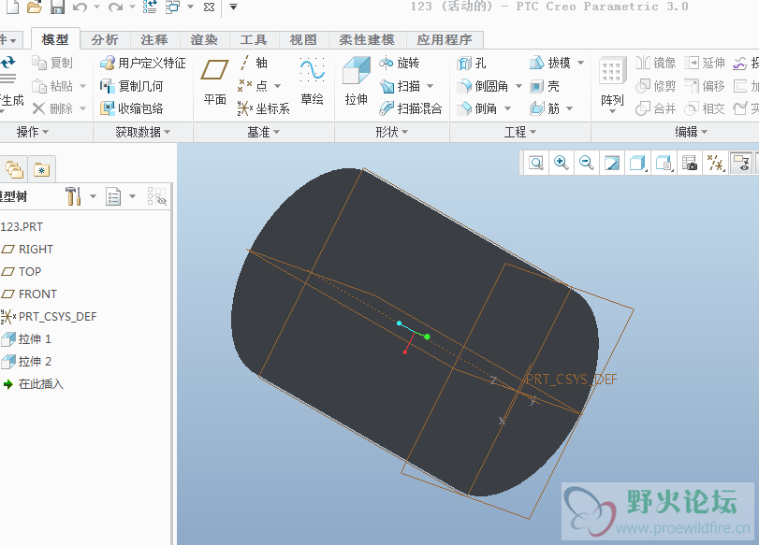Toggle the datum display filters icon
Image resolution: width=759 pixels, height=545 pixels.
[715, 163]
